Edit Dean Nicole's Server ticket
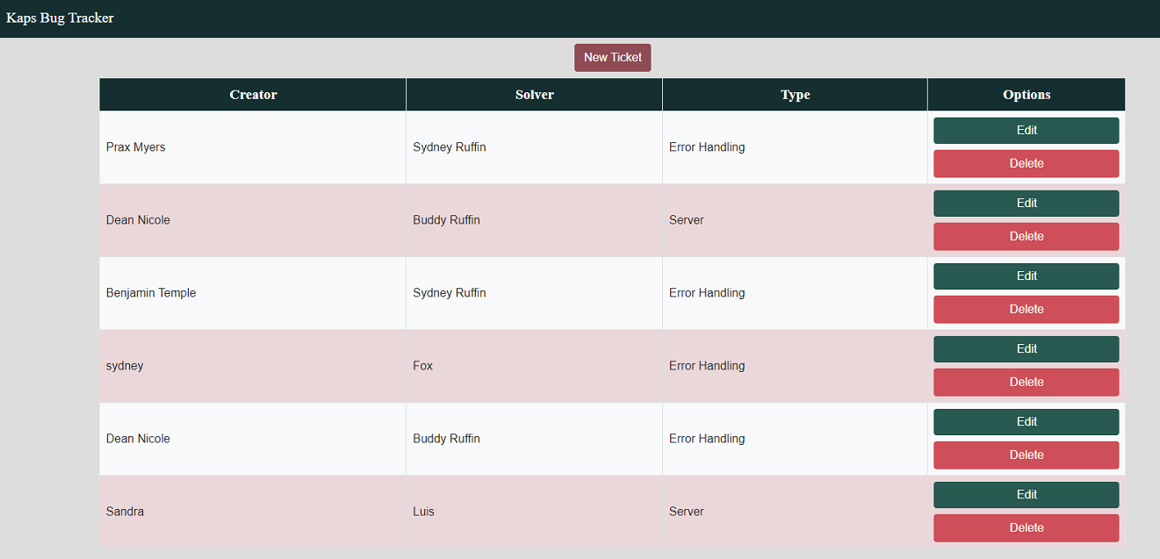The width and height of the screenshot is (1160, 559). tap(1026, 203)
